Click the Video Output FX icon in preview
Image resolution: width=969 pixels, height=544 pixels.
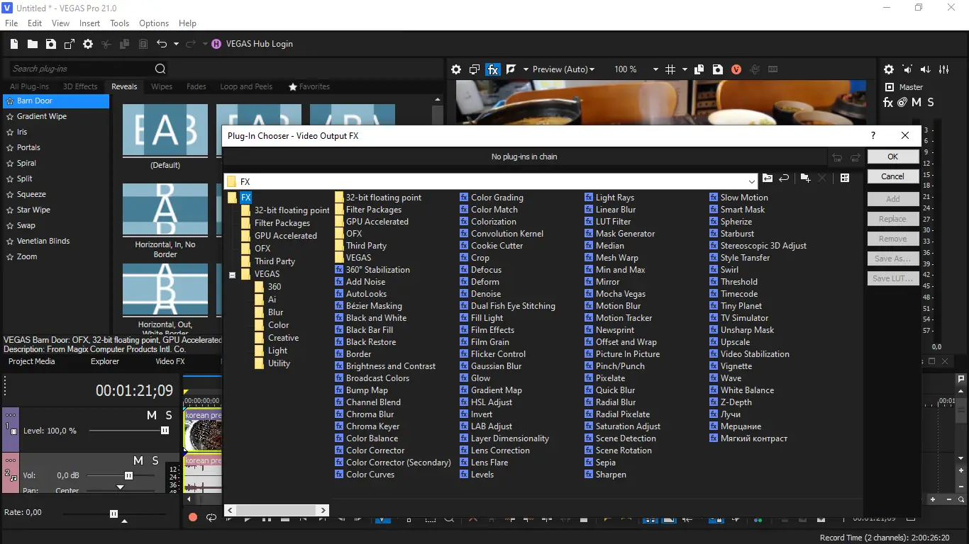493,69
